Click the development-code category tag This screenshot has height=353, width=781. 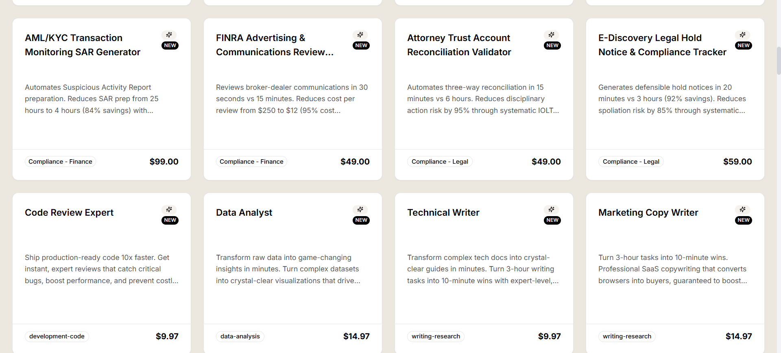[57, 336]
